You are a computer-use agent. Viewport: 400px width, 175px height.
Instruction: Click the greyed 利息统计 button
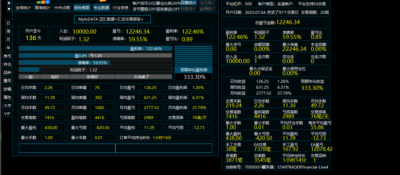[189, 9]
